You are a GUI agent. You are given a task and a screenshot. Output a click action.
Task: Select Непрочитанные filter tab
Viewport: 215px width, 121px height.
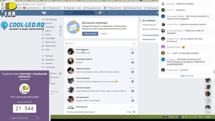tap(149, 25)
